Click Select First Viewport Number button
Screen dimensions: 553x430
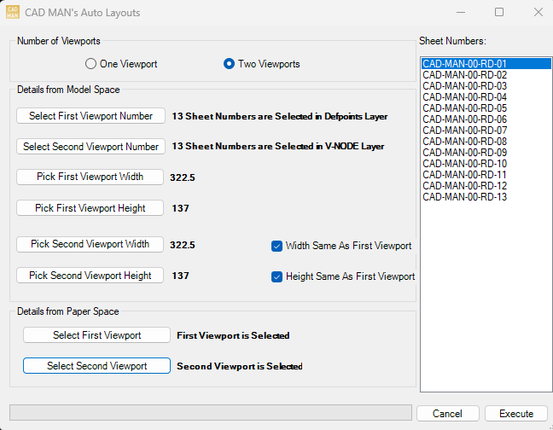tap(90, 116)
